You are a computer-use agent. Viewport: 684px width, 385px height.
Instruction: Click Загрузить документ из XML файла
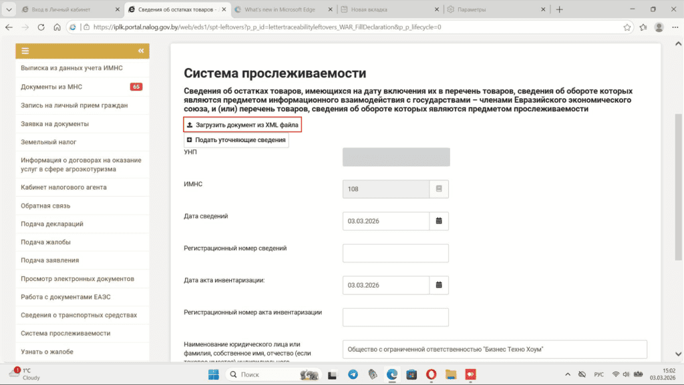coord(242,124)
